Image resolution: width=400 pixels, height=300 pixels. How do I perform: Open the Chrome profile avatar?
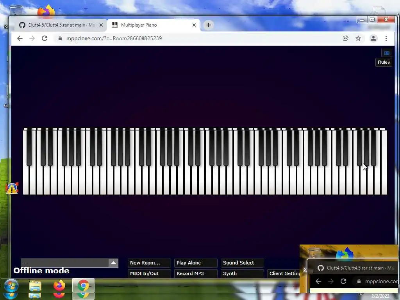coord(373,38)
